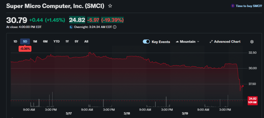The height and width of the screenshot is (118, 264).
Task: Click the purple Time to buy icon
Action: coord(233,6)
